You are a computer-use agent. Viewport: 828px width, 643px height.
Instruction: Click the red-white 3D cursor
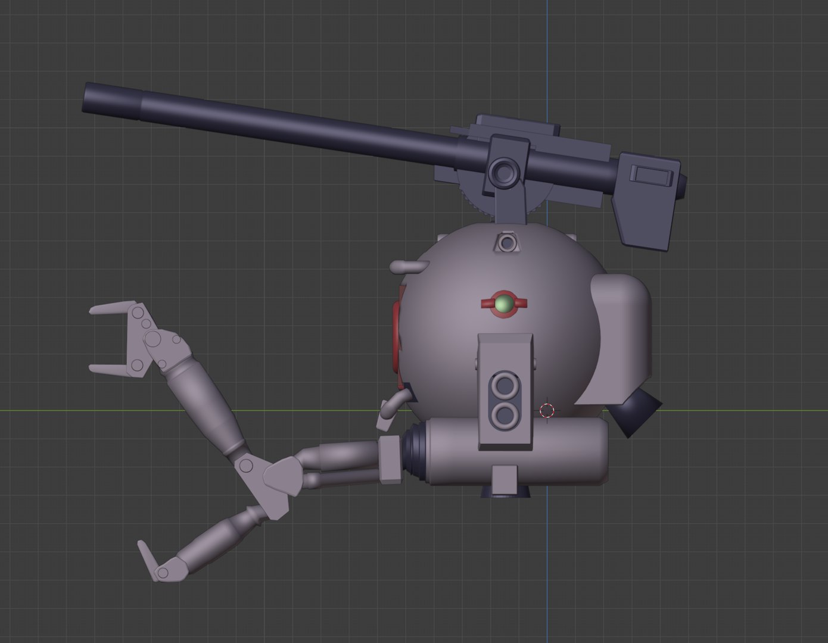tap(547, 411)
